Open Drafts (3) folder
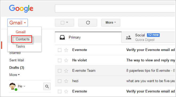 pyautogui.click(x=17, y=68)
